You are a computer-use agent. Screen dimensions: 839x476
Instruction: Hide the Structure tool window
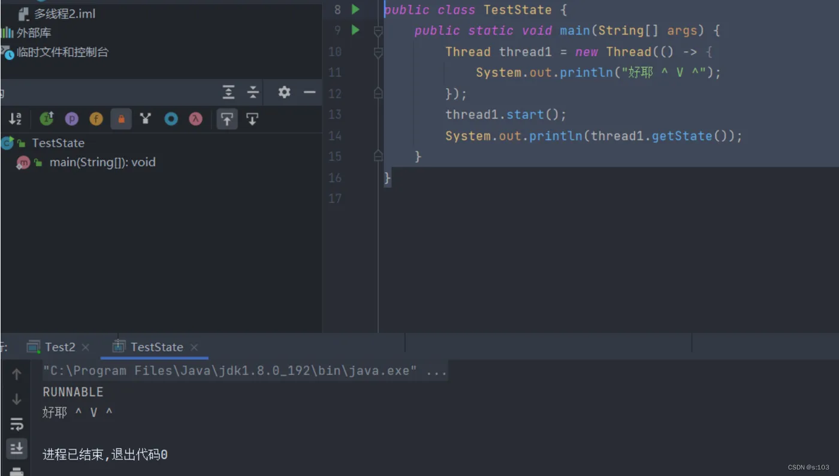310,92
